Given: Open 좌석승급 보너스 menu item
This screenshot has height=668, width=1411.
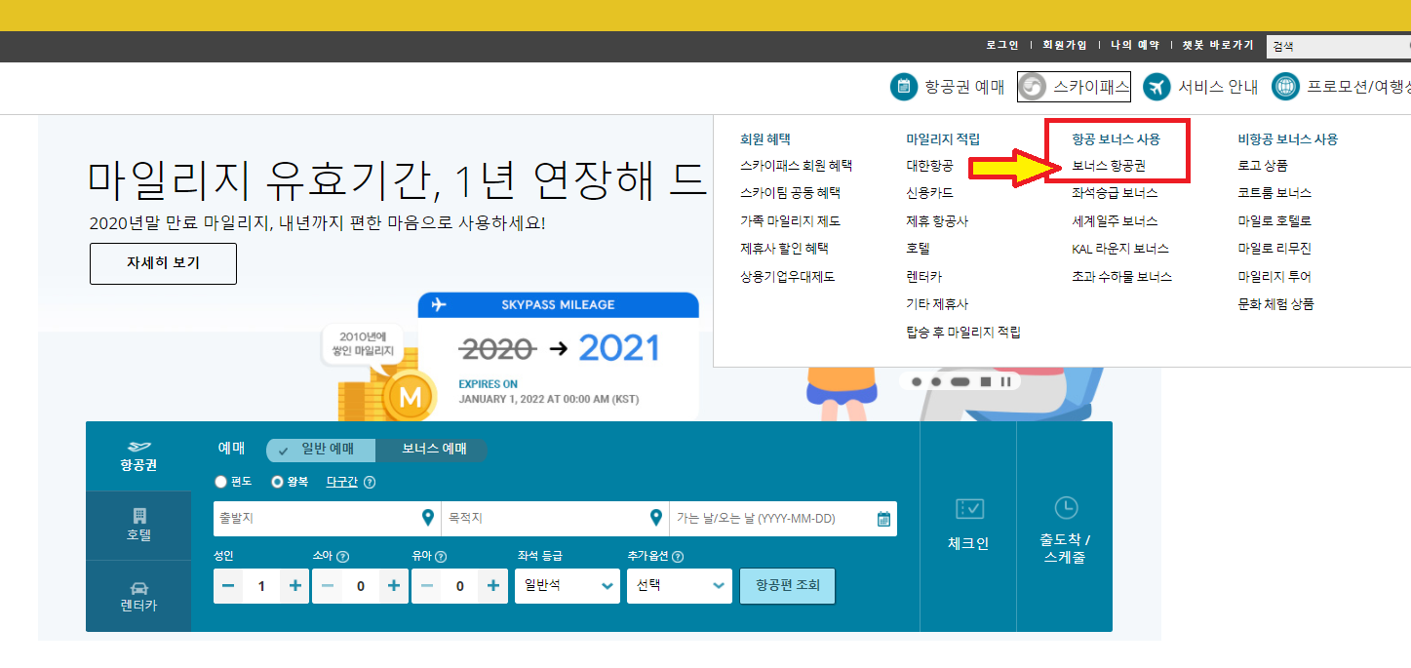Looking at the screenshot, I should point(1115,193).
